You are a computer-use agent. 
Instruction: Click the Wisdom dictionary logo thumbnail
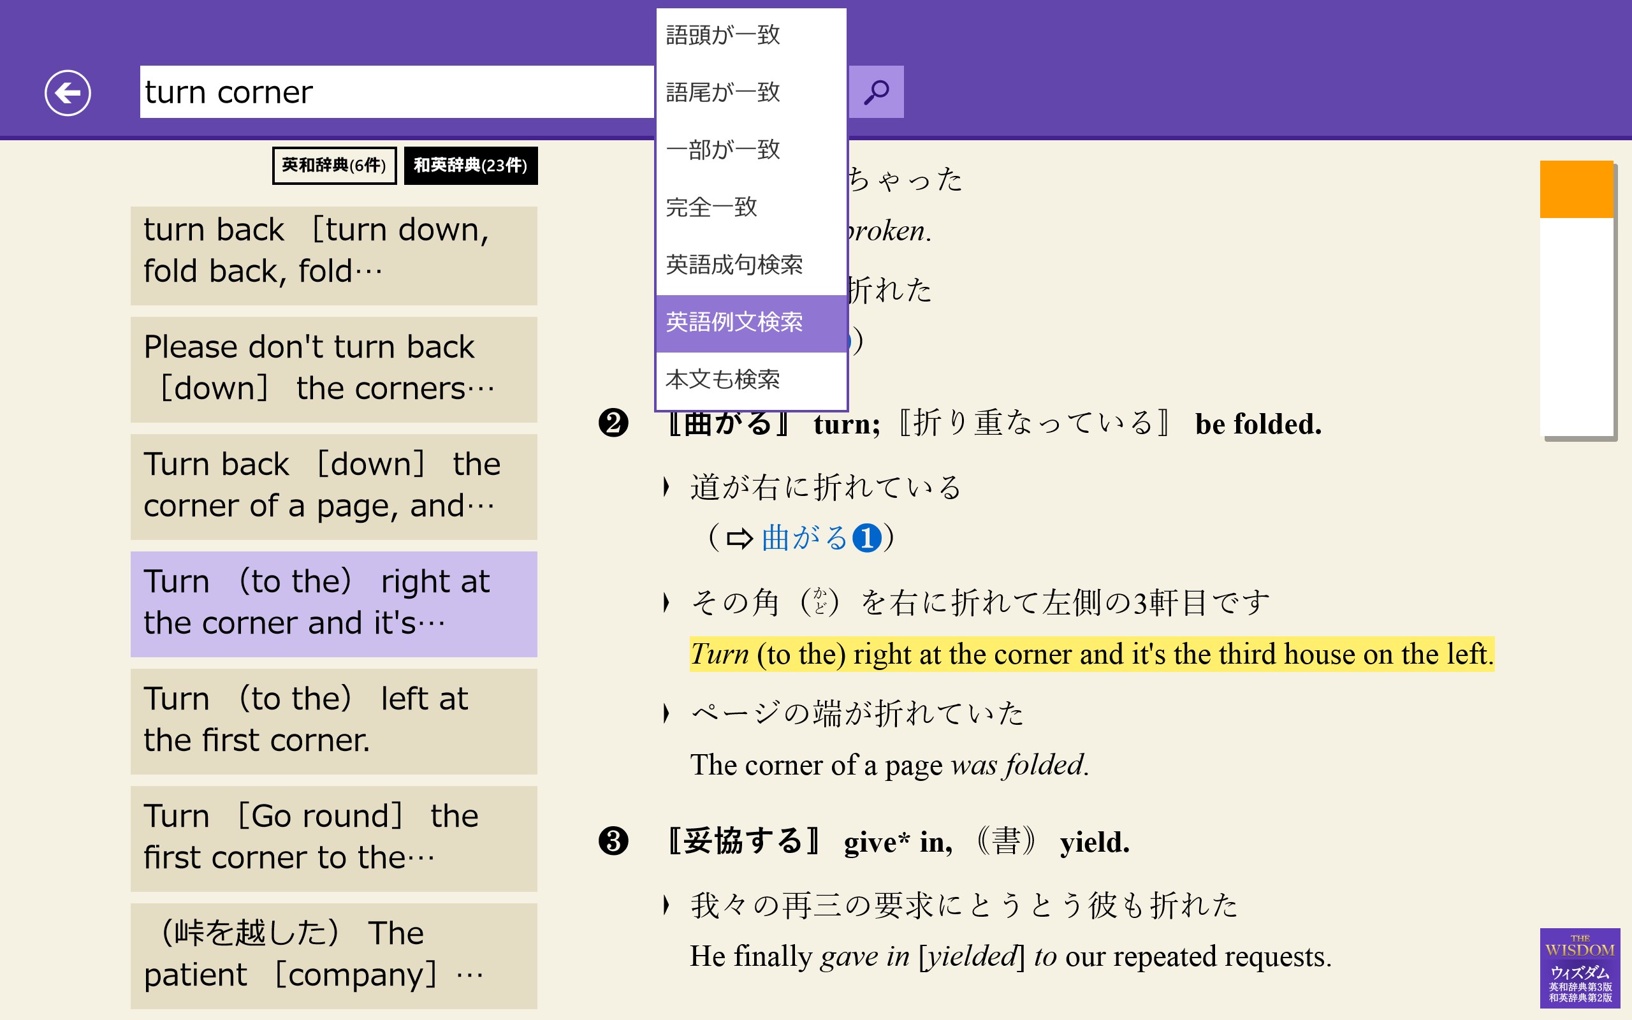pyautogui.click(x=1579, y=967)
